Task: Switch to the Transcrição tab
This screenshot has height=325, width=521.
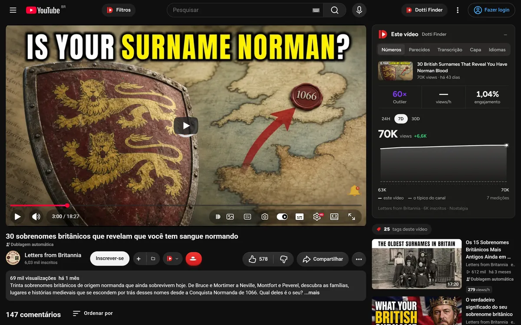Action: coord(450,50)
